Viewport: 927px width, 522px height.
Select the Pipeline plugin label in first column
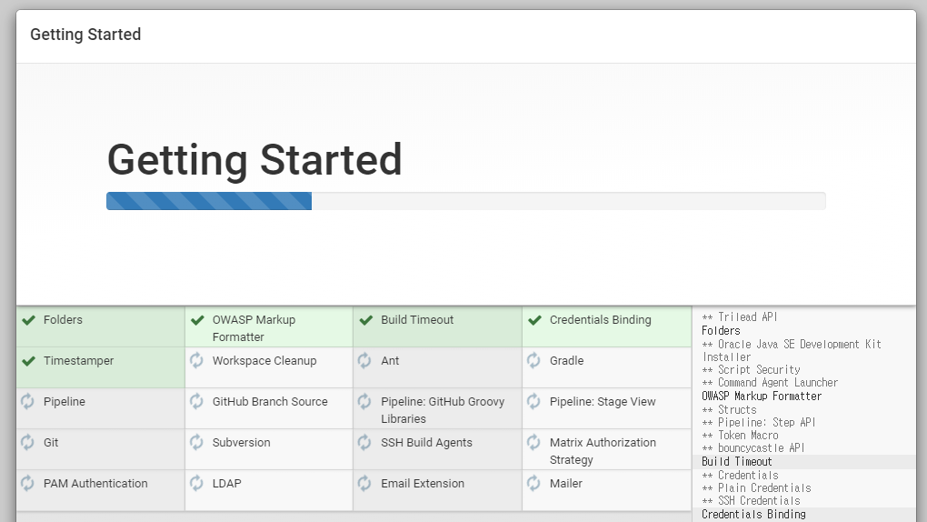64,401
